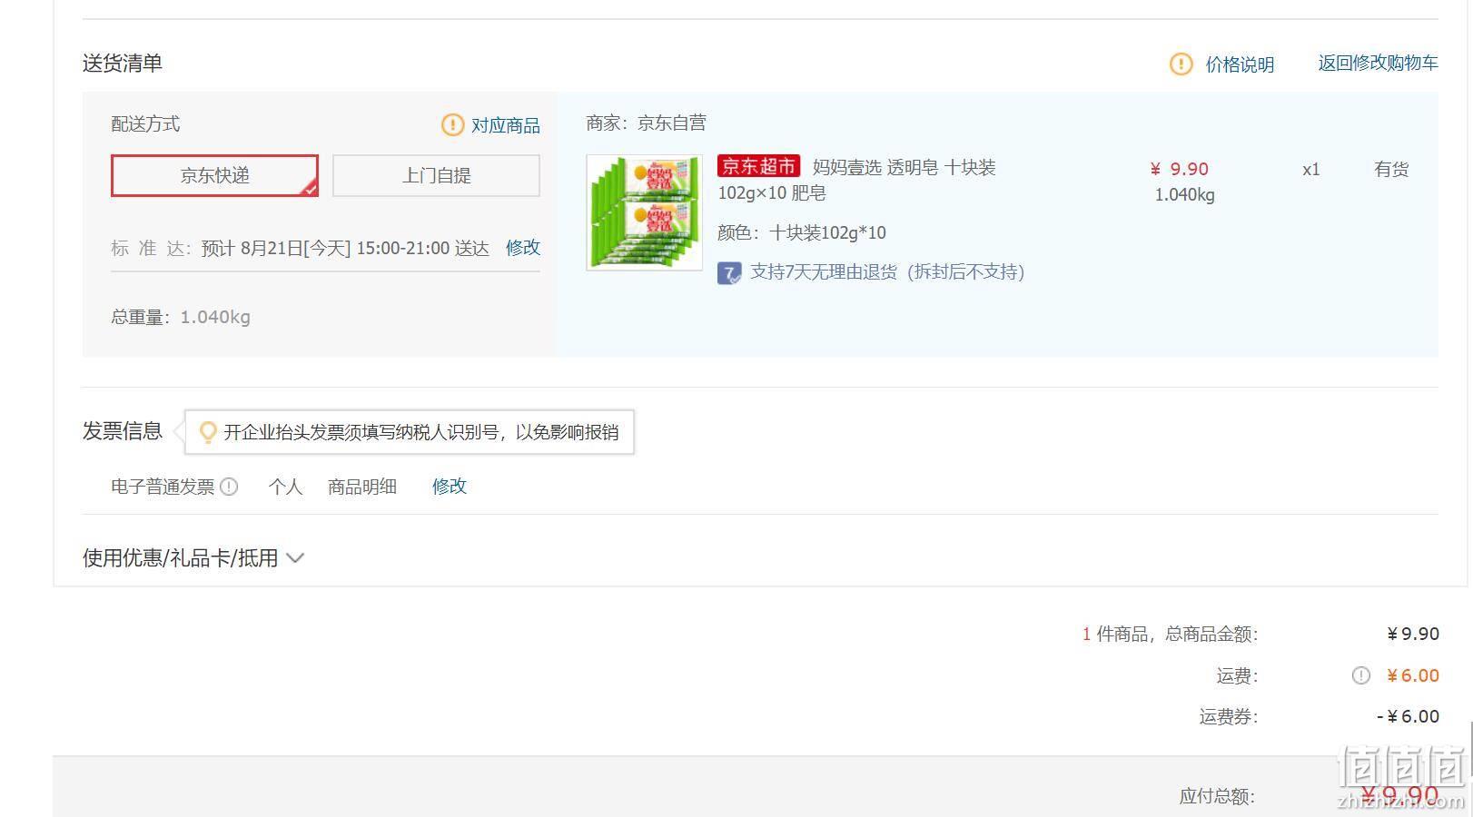1473x817 pixels.
Task: Modify invoice info via 修改 link
Action: tap(450, 486)
